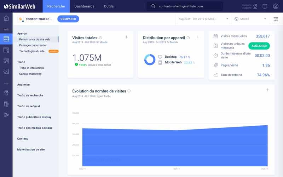Click the AMÉLIORER button
283x177 pixels.
point(259,46)
